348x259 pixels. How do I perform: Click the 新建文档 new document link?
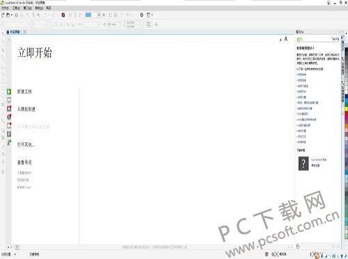click(x=24, y=92)
